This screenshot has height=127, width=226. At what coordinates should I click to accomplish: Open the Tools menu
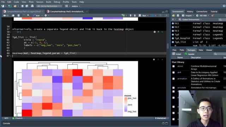click(74, 2)
